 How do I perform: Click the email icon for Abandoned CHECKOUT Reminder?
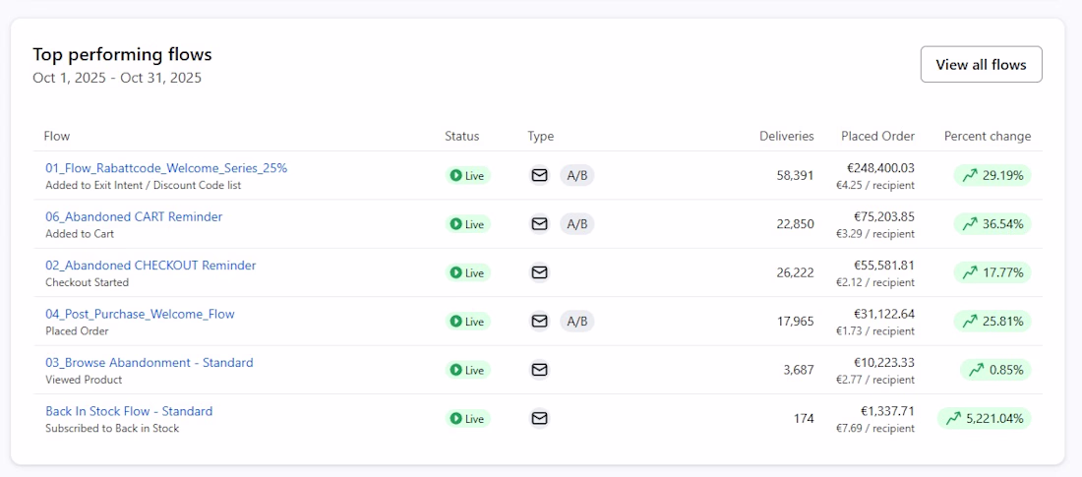click(x=539, y=272)
